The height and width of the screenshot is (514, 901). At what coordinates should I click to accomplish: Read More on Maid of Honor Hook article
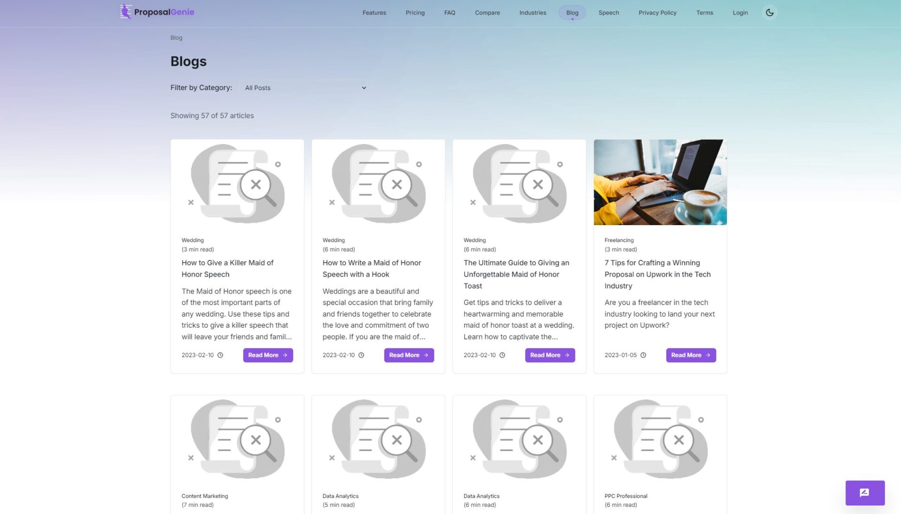(x=409, y=355)
